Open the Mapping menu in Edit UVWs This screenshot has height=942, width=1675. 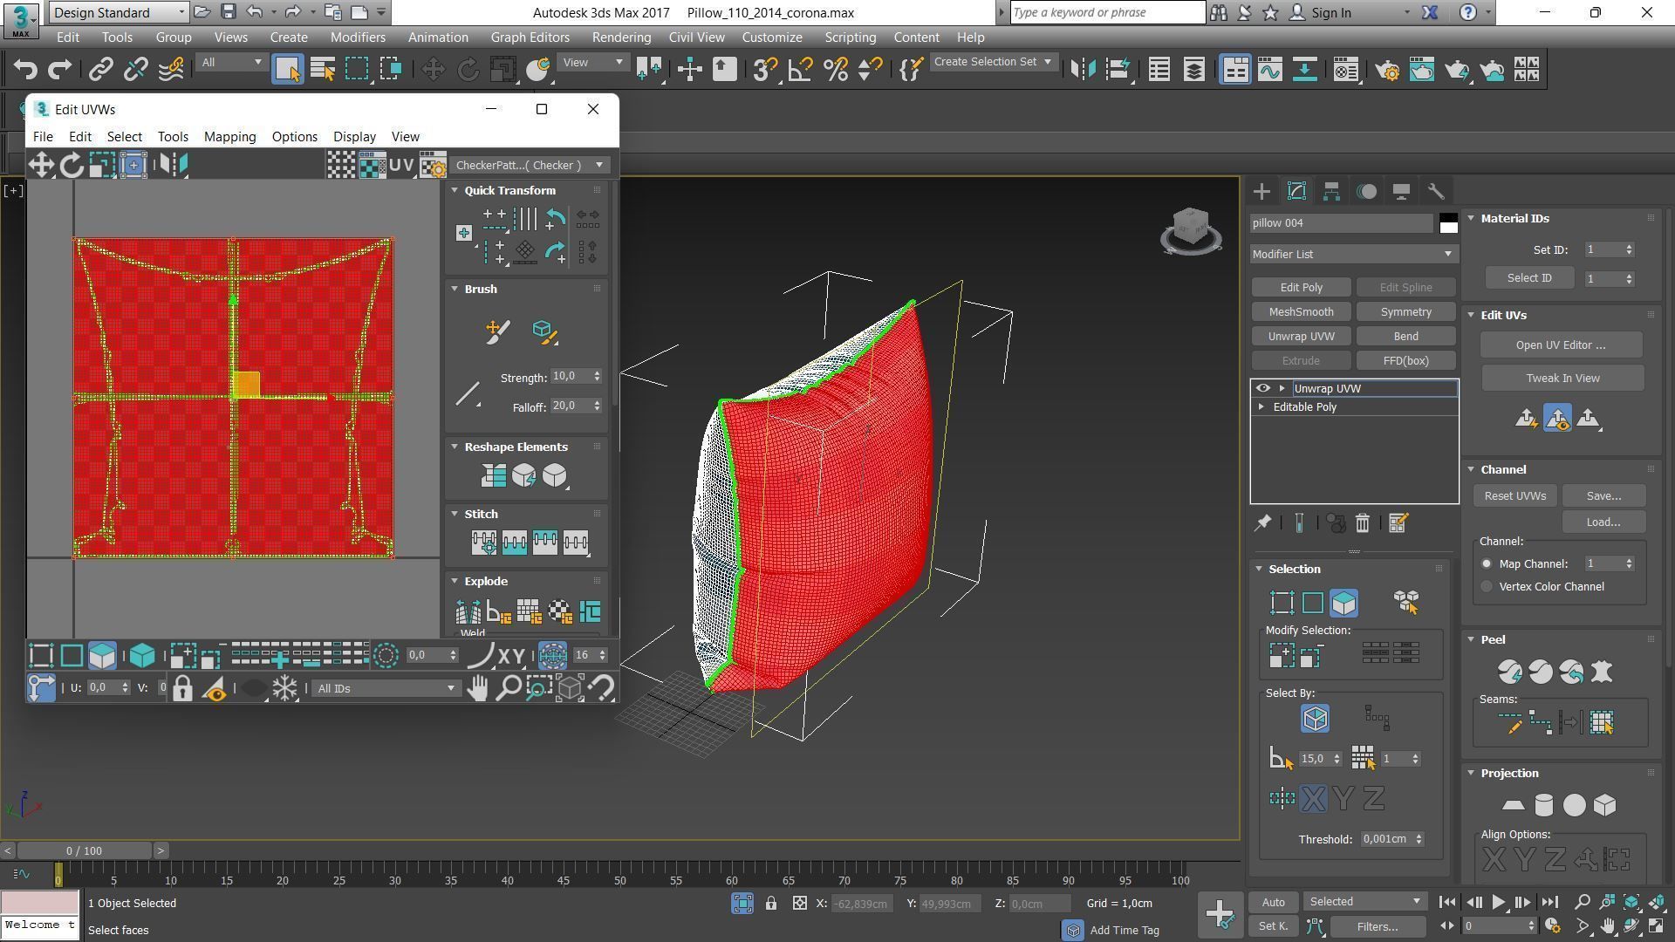coord(229,137)
